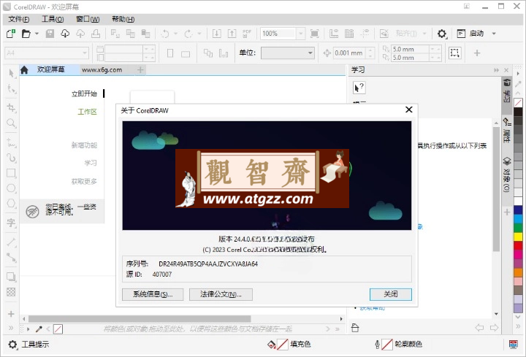Open the 属性 docker tab
Screen dimensions: 526x357
point(506,130)
